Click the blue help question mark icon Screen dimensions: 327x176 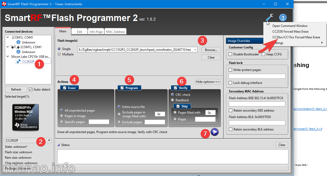(283, 18)
